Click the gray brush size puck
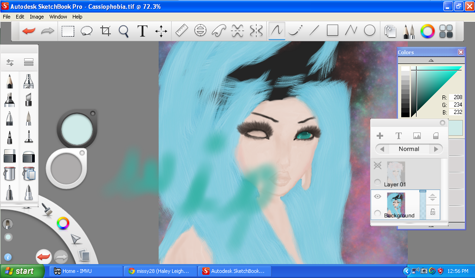Screen dimensions: 475x278 [66, 168]
